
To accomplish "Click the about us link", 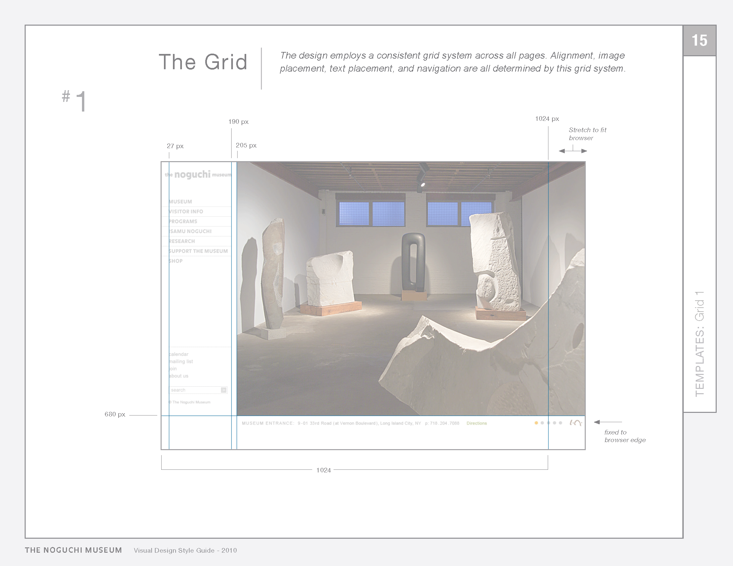I will pyautogui.click(x=179, y=376).
